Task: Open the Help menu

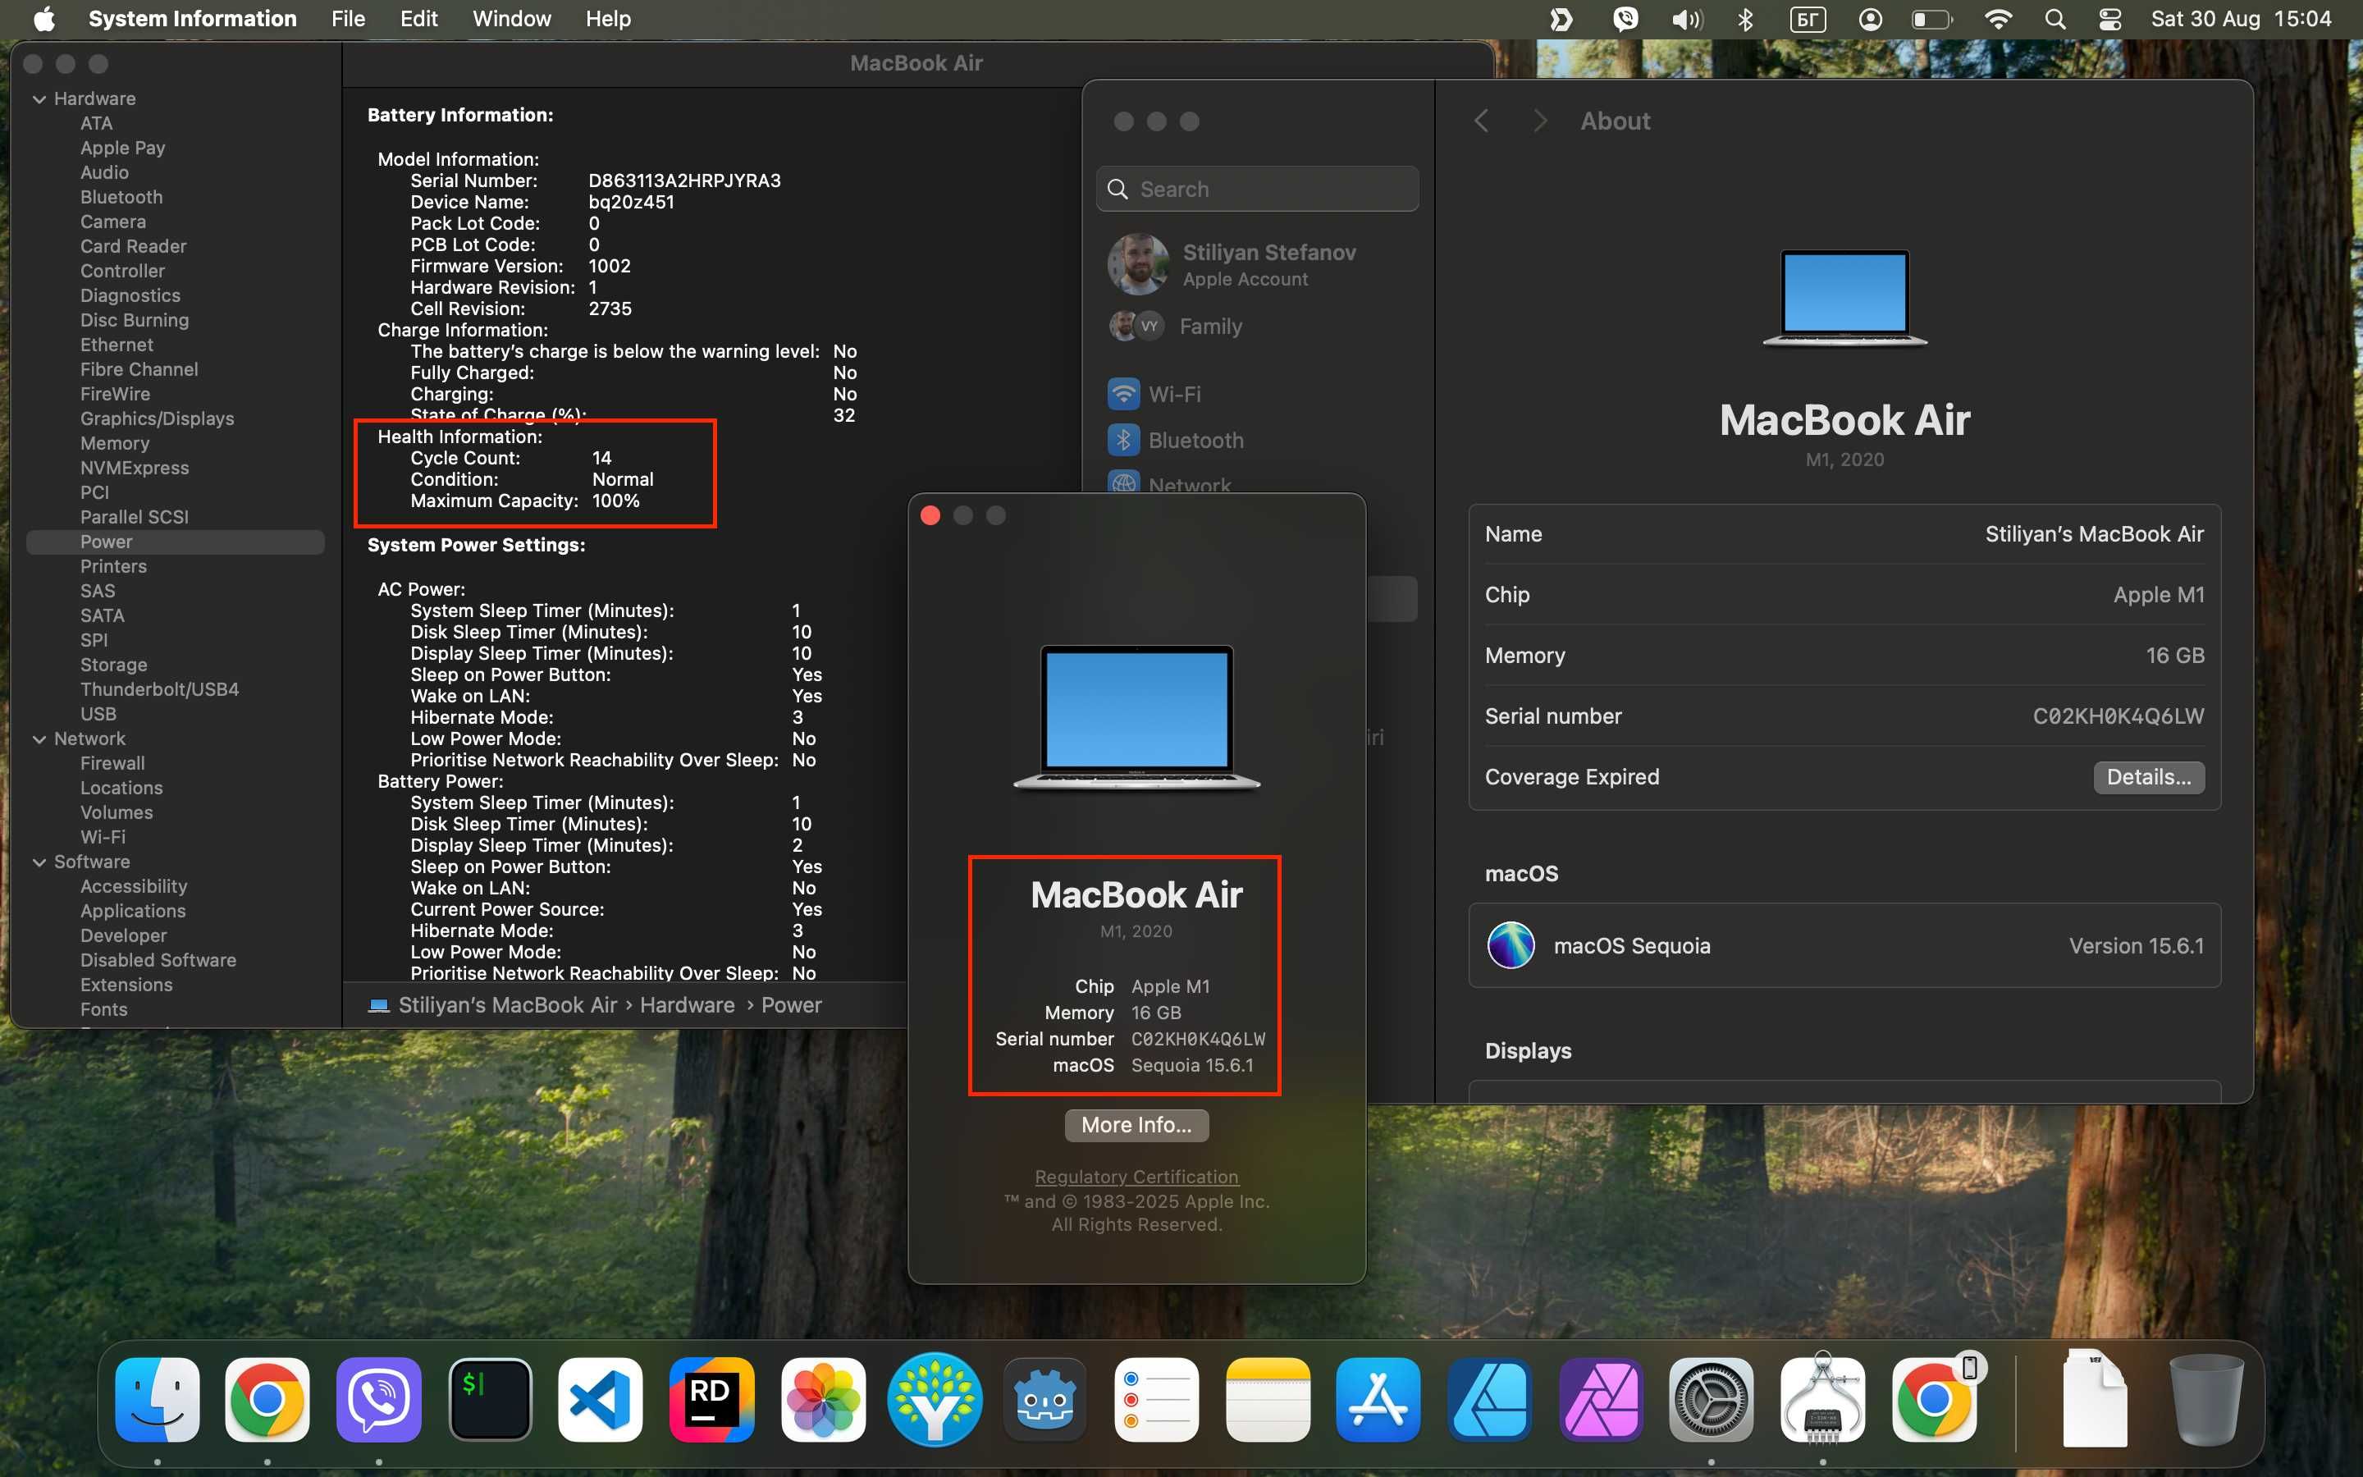Action: (x=607, y=19)
